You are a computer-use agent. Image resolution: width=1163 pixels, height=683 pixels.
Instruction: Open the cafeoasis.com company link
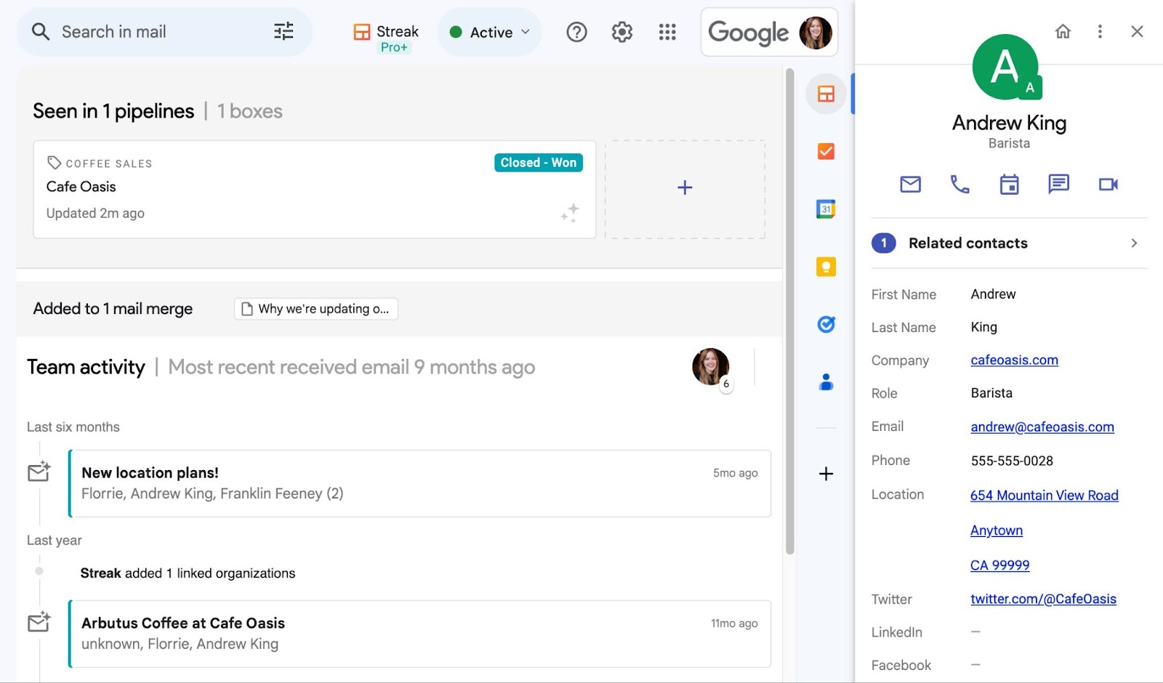click(x=1014, y=360)
